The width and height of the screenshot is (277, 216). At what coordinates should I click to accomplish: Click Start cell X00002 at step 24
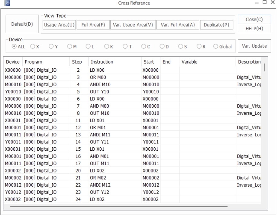pyautogui.click(x=150, y=199)
